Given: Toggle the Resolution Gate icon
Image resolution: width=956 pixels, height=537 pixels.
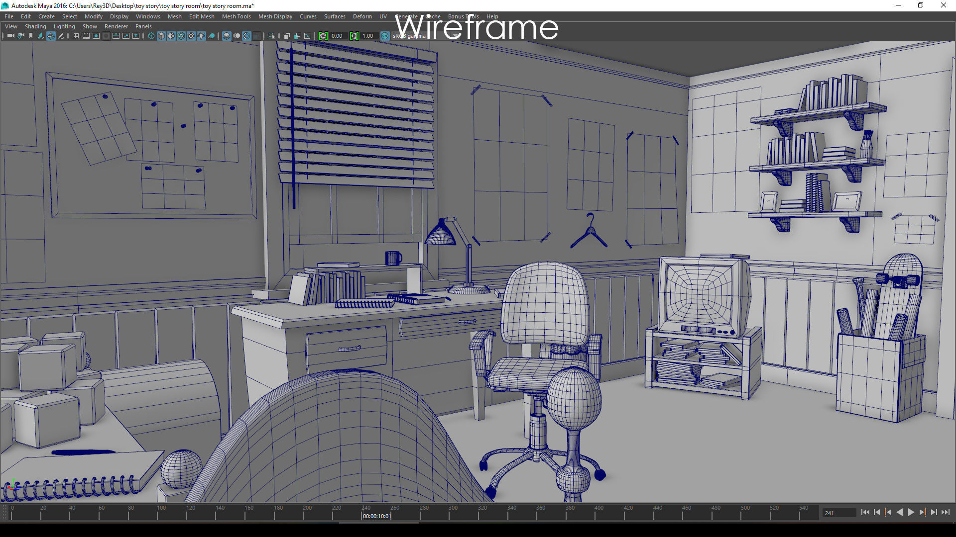Looking at the screenshot, I should [x=96, y=36].
